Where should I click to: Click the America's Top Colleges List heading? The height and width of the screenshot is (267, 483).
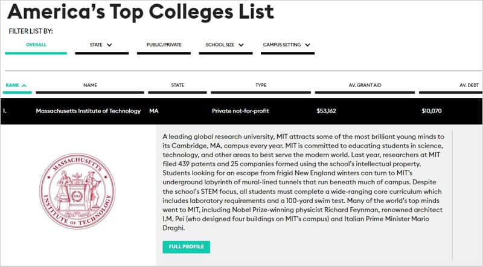tap(141, 12)
